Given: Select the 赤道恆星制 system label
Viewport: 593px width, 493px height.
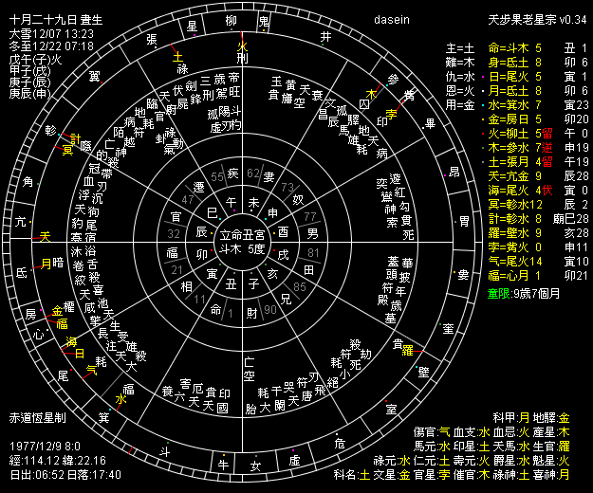Looking at the screenshot, I should [x=37, y=416].
